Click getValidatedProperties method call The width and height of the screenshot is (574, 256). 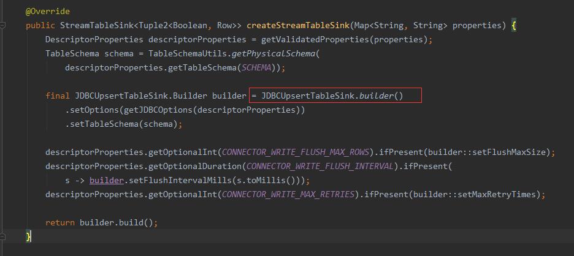pos(315,39)
